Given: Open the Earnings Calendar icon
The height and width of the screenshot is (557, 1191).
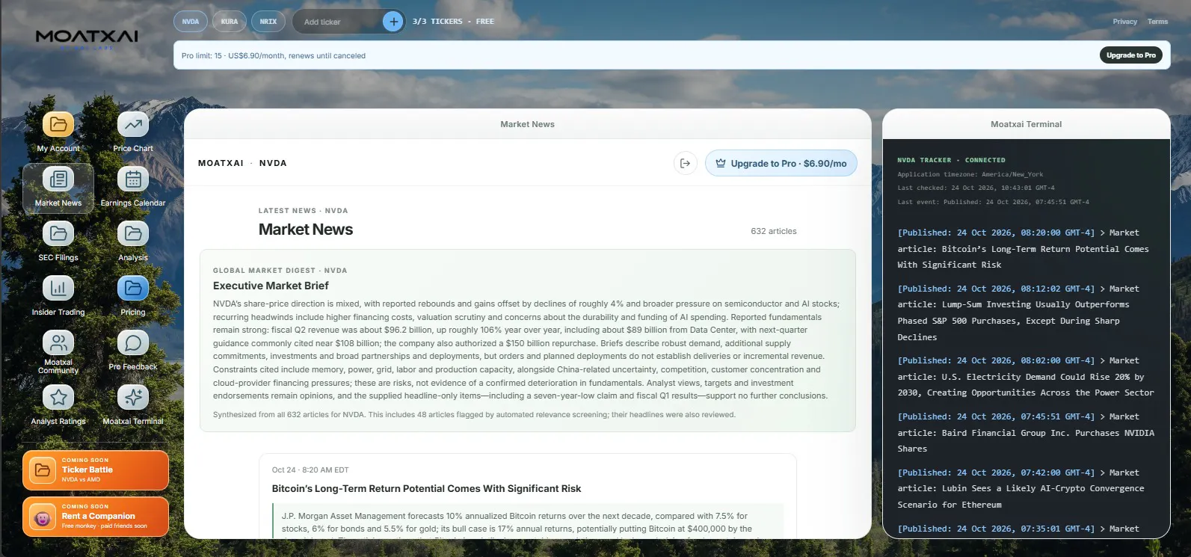Looking at the screenshot, I should [133, 179].
